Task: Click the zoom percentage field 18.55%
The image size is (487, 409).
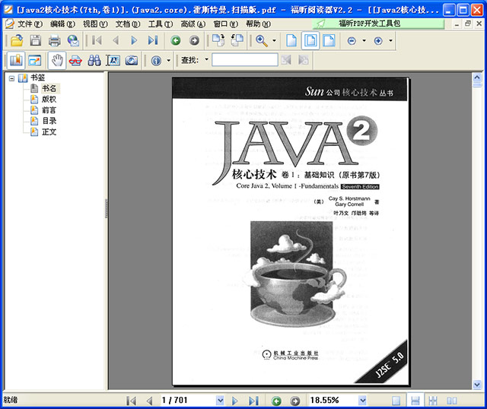Action: tap(333, 401)
